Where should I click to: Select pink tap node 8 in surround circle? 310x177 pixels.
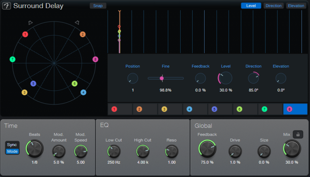pyautogui.click(x=95, y=59)
